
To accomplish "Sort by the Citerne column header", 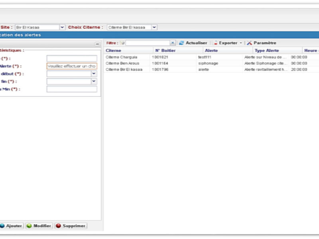I will tap(128, 51).
